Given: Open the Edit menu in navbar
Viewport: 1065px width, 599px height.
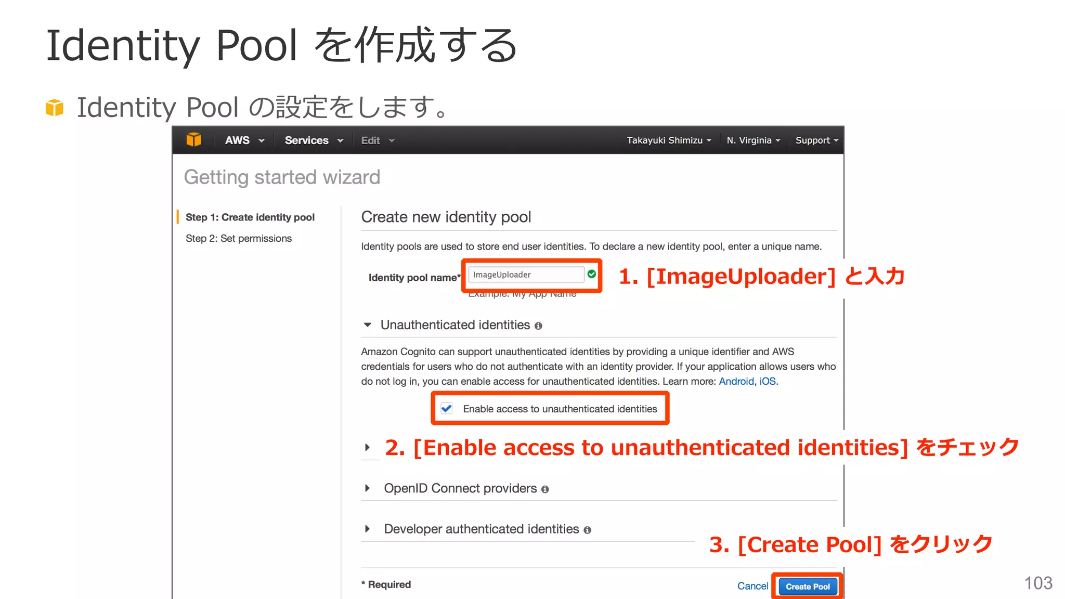Looking at the screenshot, I should (378, 140).
